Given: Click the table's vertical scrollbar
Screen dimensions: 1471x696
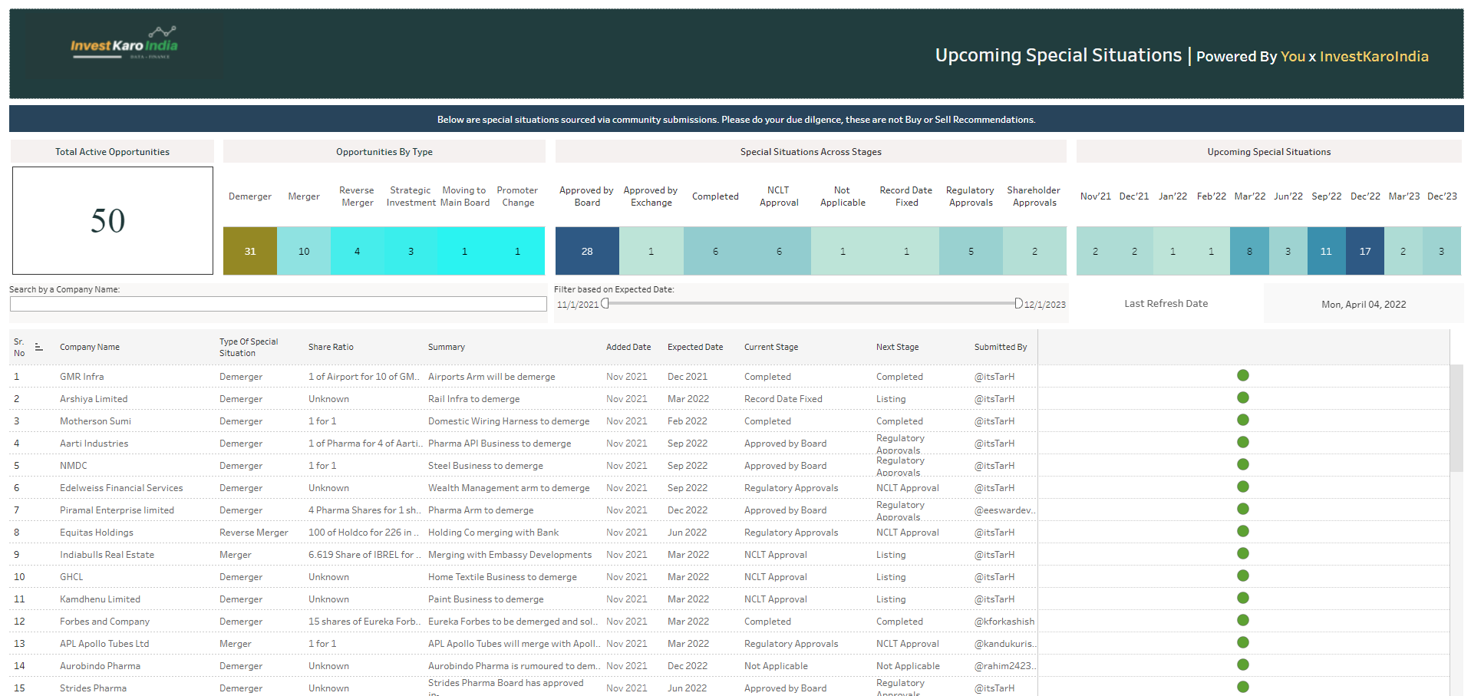Looking at the screenshot, I should click(x=1456, y=418).
